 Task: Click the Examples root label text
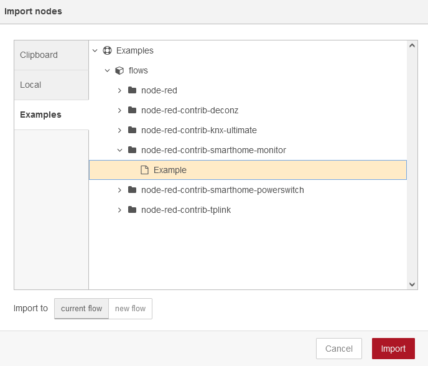[135, 50]
